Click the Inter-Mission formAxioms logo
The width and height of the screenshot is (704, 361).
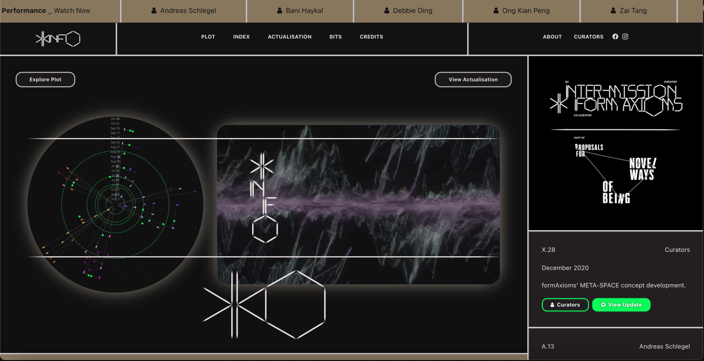click(x=616, y=99)
